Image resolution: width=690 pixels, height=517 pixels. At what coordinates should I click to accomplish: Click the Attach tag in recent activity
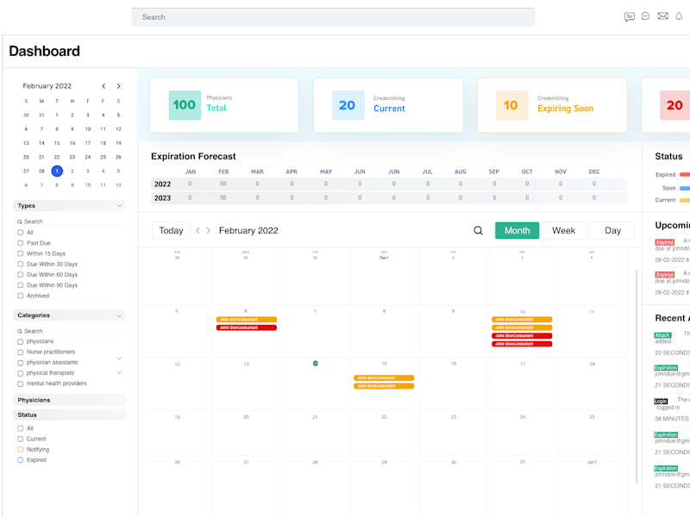coord(662,335)
